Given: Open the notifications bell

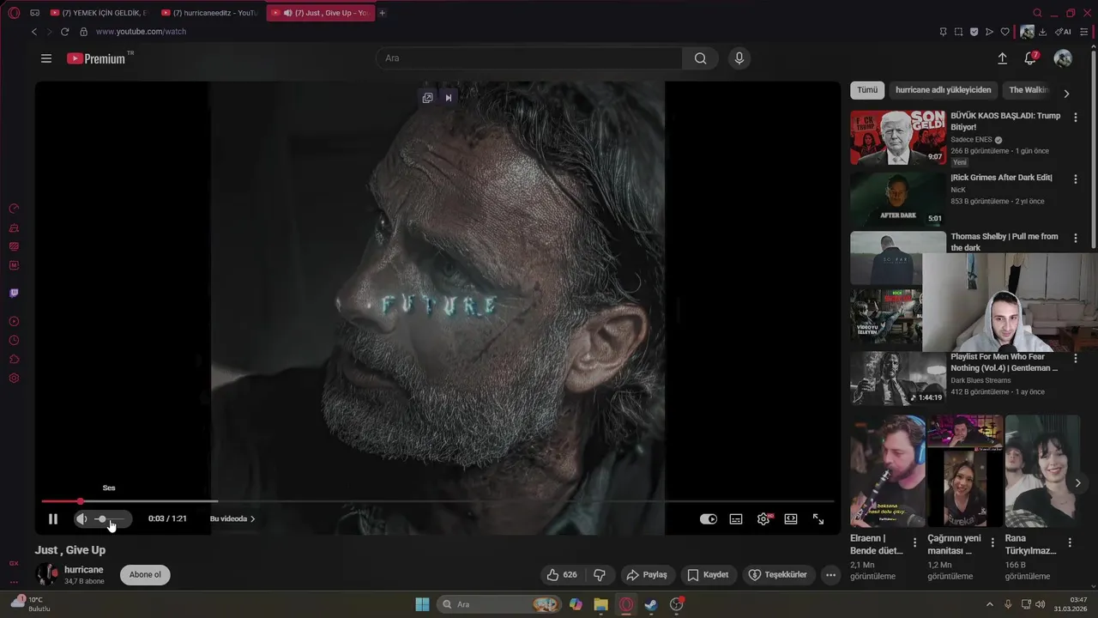Looking at the screenshot, I should click(x=1031, y=58).
